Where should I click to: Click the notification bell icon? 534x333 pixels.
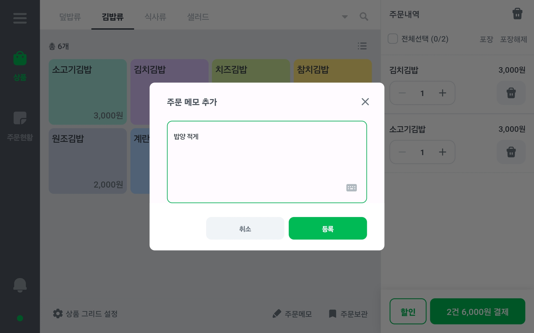point(20,285)
